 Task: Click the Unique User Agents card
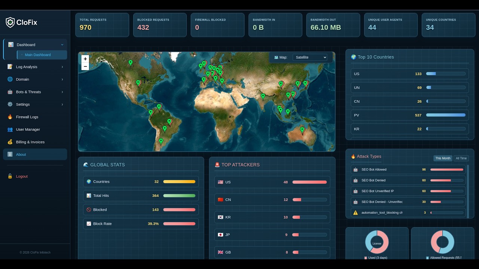[x=391, y=25]
